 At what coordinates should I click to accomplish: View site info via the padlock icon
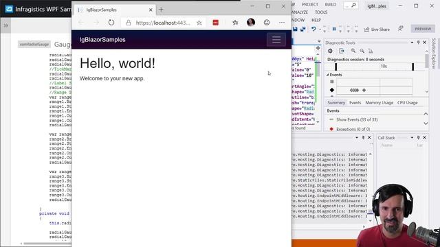click(129, 23)
